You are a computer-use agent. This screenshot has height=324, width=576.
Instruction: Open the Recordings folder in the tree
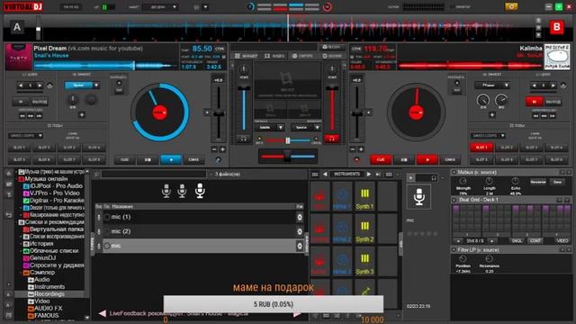point(49,294)
